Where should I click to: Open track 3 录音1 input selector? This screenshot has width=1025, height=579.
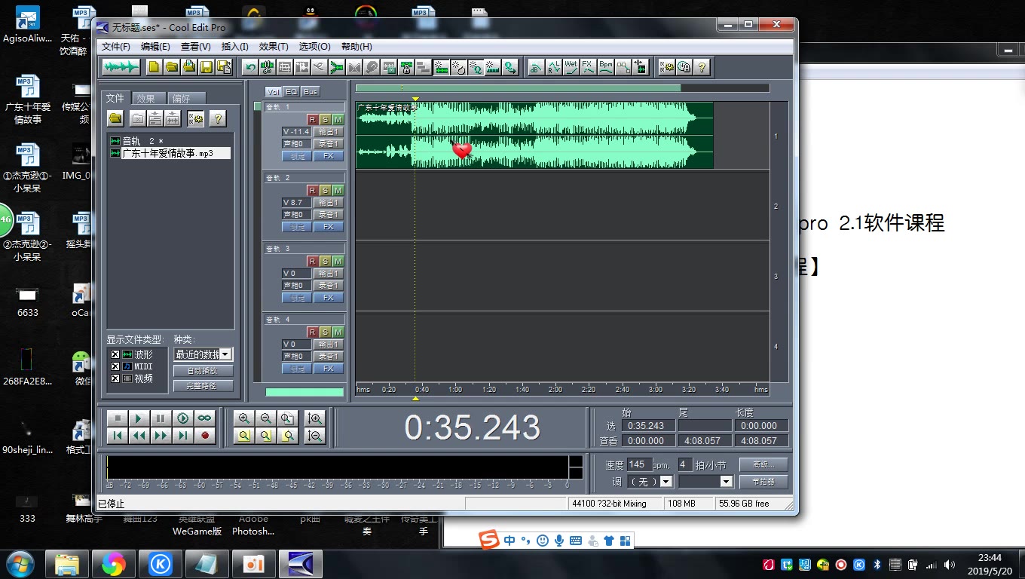[x=329, y=285]
